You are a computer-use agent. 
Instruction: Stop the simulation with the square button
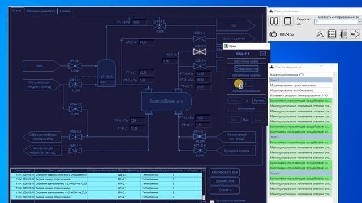click(287, 21)
